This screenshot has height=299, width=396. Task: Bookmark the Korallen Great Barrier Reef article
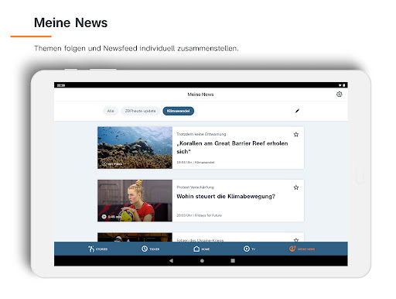[296, 134]
